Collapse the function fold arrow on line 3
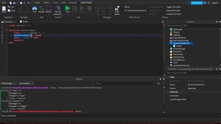Screen dimensions: 221x124 click(7, 30)
